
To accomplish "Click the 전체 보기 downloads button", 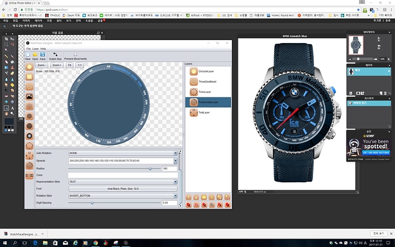I will click(x=378, y=233).
